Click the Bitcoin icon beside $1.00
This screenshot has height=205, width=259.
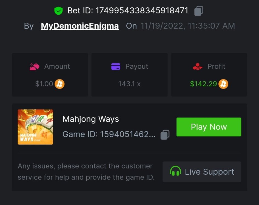click(x=59, y=84)
